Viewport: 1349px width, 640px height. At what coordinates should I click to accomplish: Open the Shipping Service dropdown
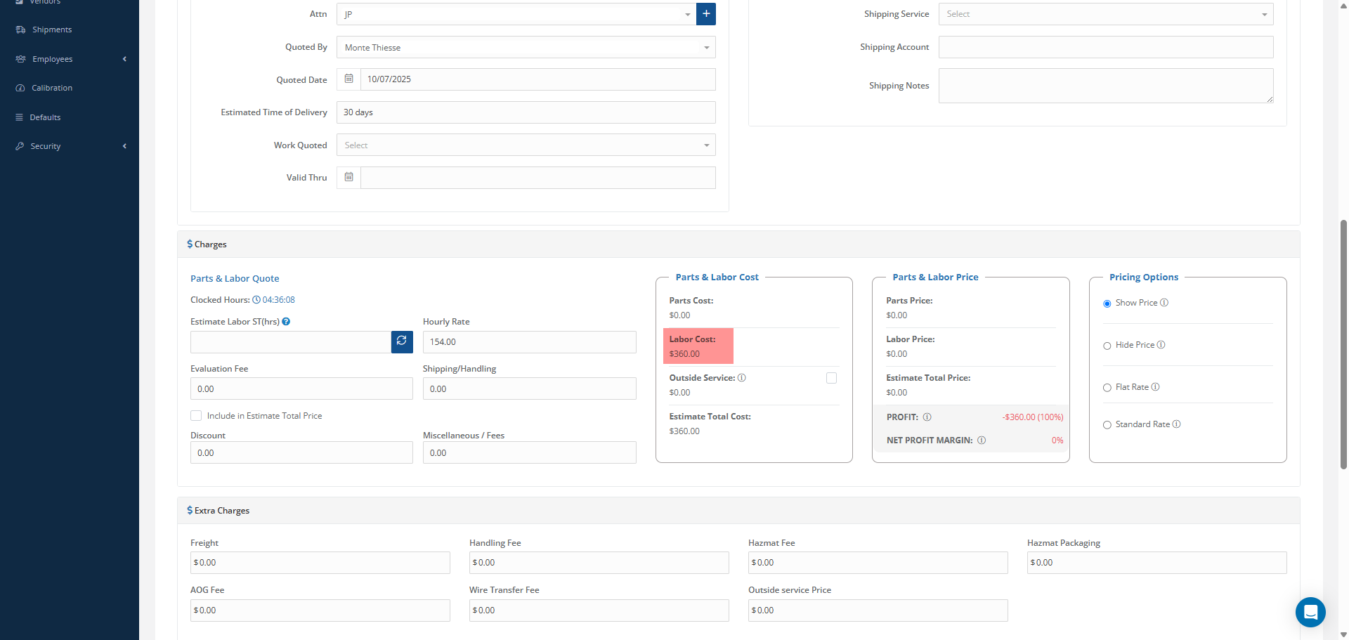point(1105,14)
